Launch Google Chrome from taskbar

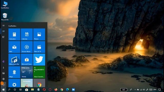[x=62, y=90]
